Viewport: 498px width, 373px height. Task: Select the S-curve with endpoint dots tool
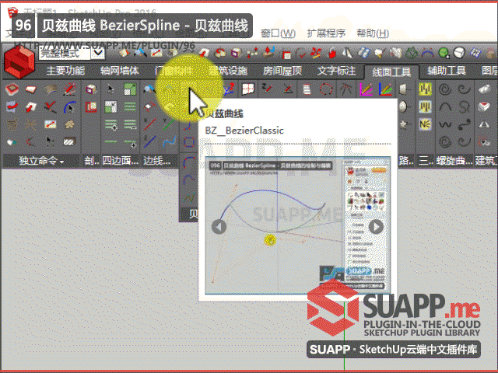pos(465,124)
